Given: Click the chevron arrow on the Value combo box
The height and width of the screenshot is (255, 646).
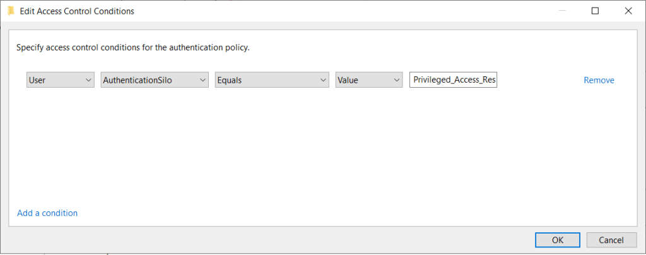Looking at the screenshot, I should pos(396,80).
